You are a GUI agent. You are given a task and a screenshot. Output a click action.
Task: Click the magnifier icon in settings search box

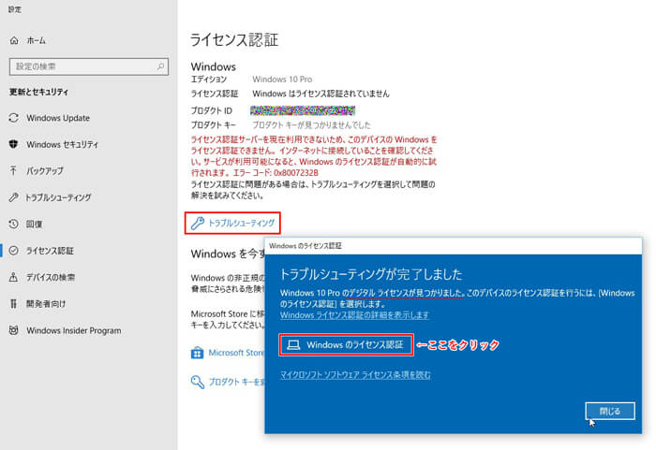tap(160, 66)
